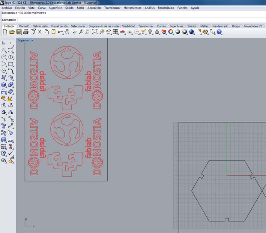This screenshot has width=266, height=233.
Task: Click the four viewports layout icon
Action: point(116,32)
